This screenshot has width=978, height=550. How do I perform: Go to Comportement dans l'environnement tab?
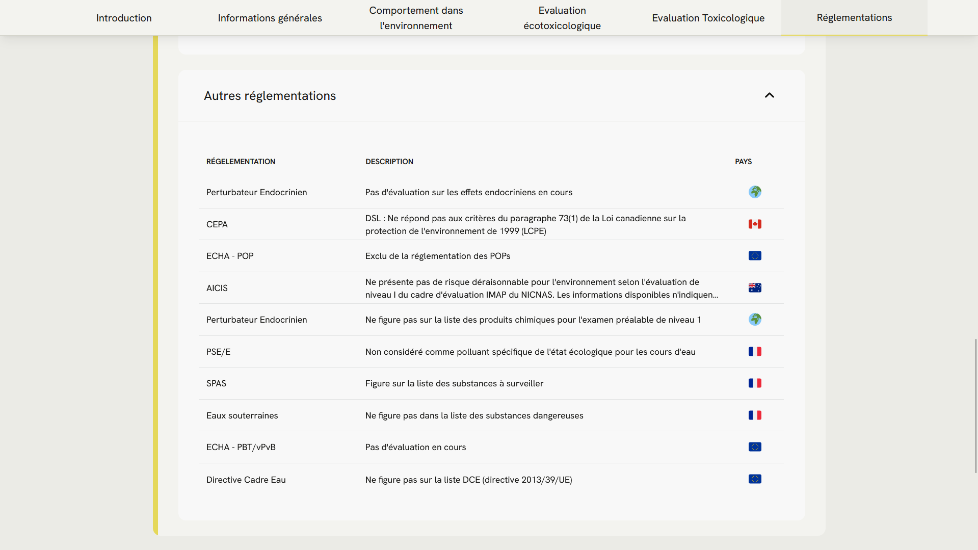416,18
